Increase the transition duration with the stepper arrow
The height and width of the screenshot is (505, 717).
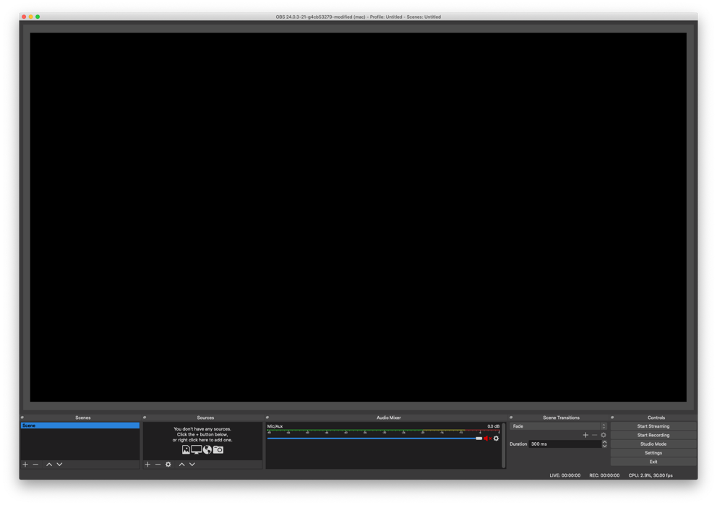pyautogui.click(x=604, y=442)
